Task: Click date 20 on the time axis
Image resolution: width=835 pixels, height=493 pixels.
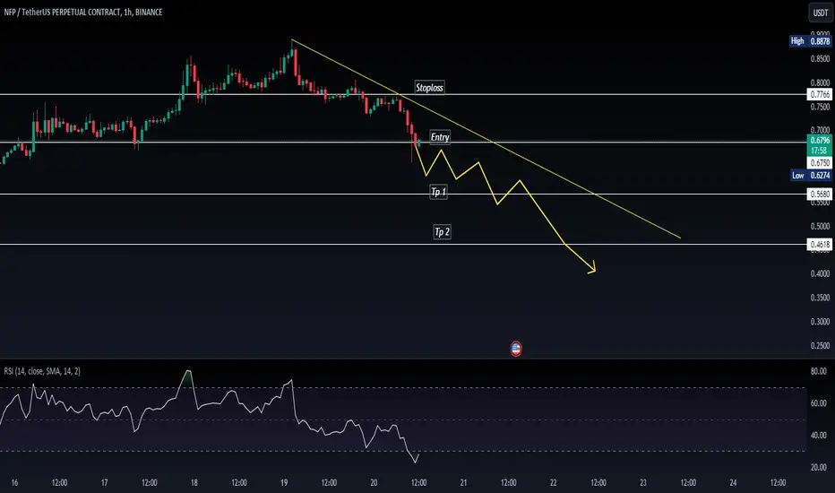Action: (374, 482)
